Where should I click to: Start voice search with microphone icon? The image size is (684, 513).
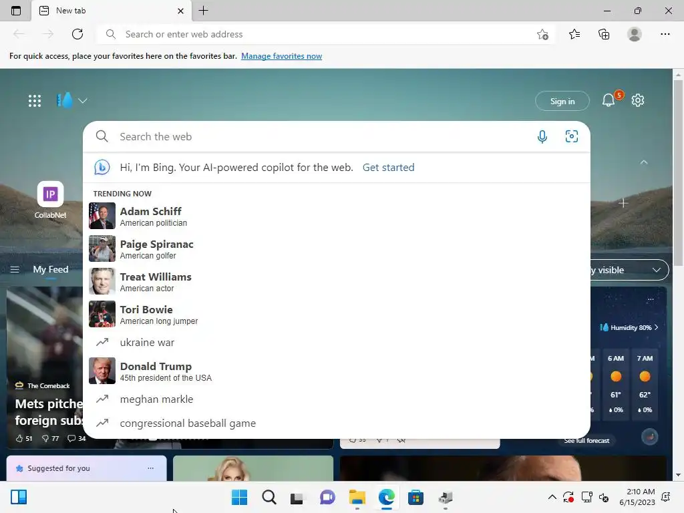[x=542, y=136]
